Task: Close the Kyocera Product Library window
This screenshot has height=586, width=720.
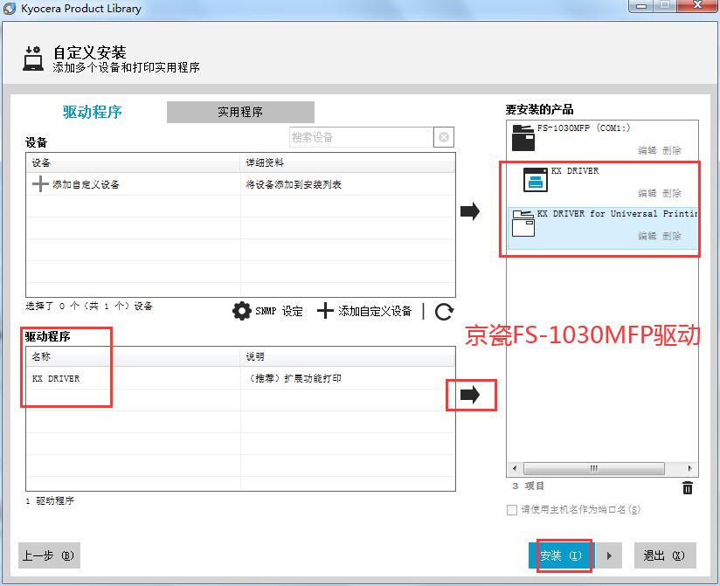Action: click(697, 6)
